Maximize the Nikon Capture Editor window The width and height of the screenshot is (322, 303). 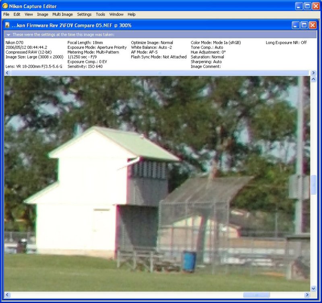tap(307, 6)
